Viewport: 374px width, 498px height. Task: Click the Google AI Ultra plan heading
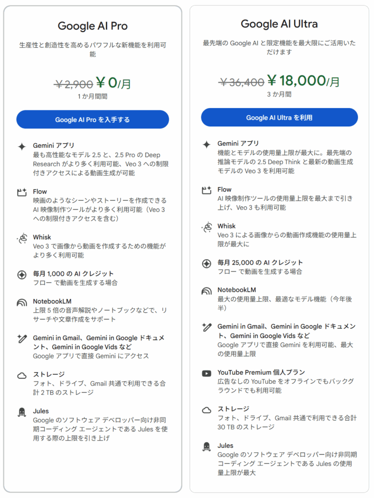pos(279,24)
